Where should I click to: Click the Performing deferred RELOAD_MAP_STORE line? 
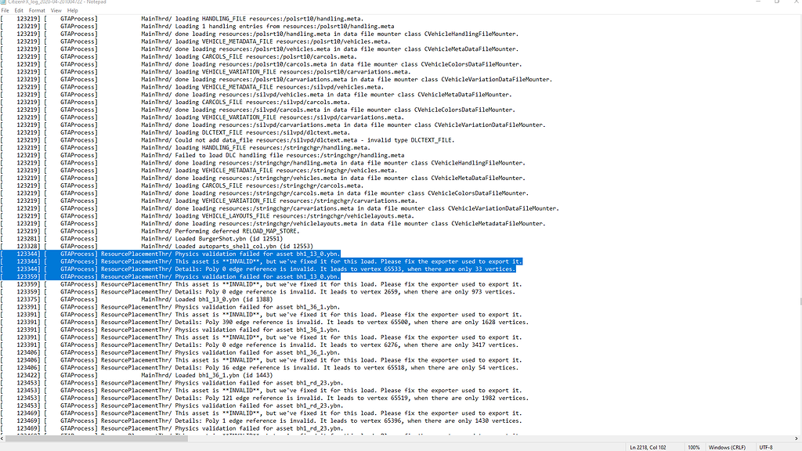click(235, 231)
